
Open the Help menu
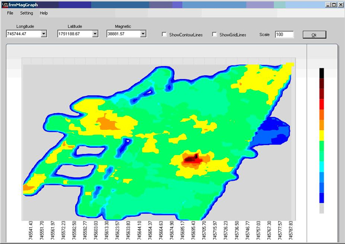click(44, 13)
